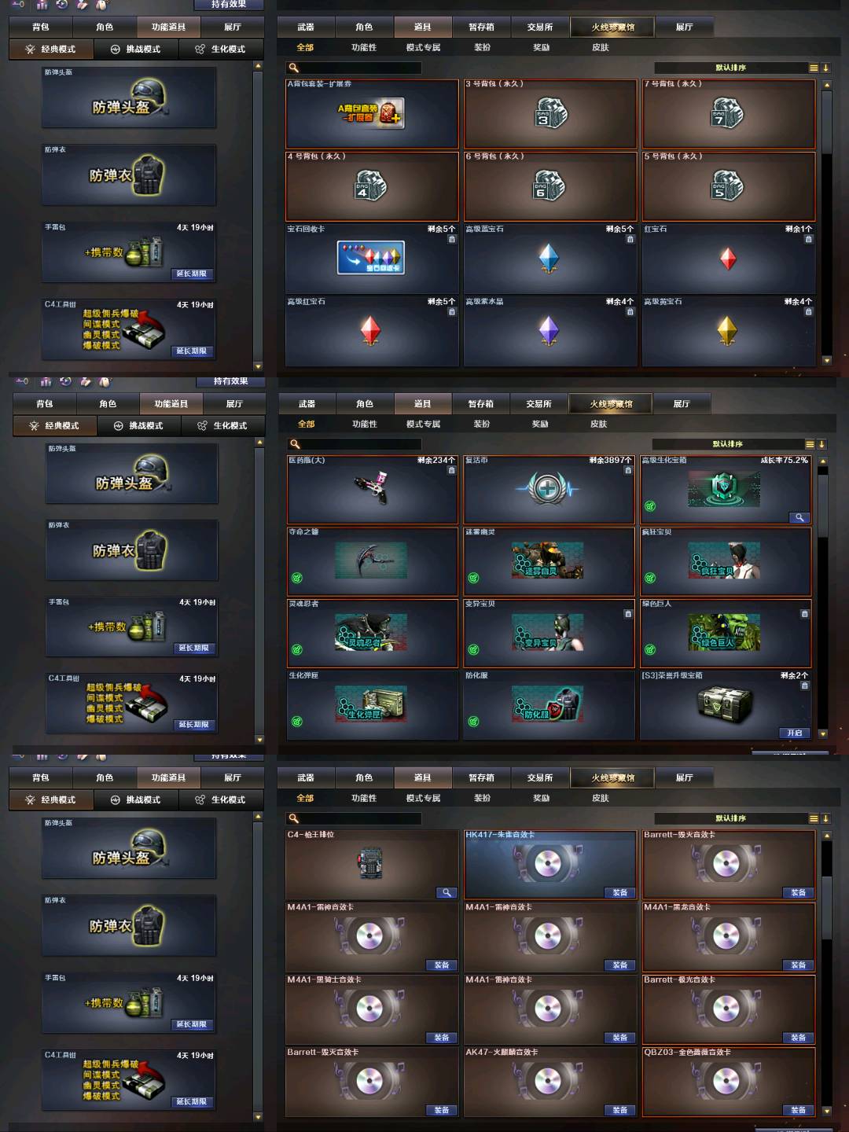
Task: Select the 宝石回收卡 gem recycle card
Action: click(x=370, y=259)
